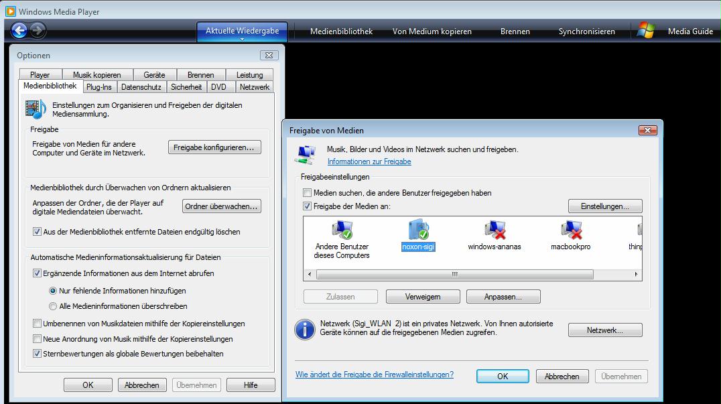
Task: Click Hilfe in the Optionen dialog
Action: [251, 385]
